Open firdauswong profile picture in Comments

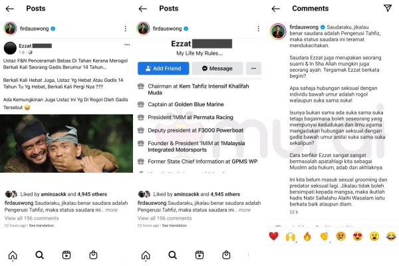[278, 31]
